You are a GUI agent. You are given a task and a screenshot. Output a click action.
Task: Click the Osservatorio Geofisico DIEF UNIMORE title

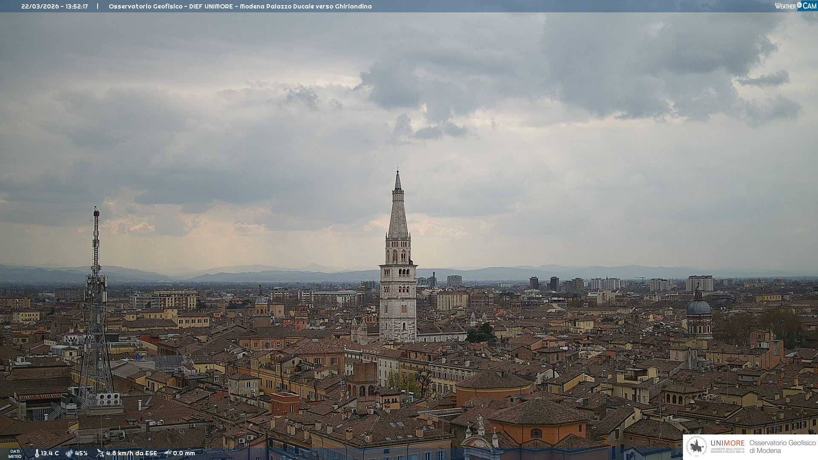pyautogui.click(x=170, y=6)
